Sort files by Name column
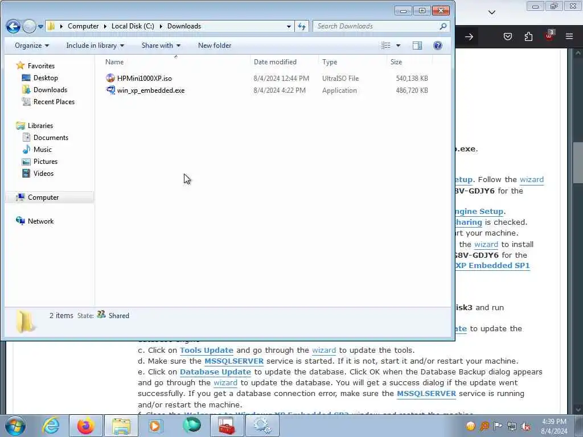Image resolution: width=583 pixels, height=437 pixels. (175, 61)
